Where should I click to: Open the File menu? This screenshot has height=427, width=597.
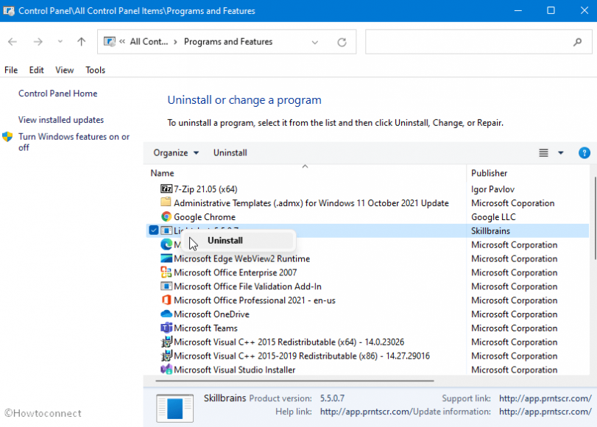click(11, 70)
